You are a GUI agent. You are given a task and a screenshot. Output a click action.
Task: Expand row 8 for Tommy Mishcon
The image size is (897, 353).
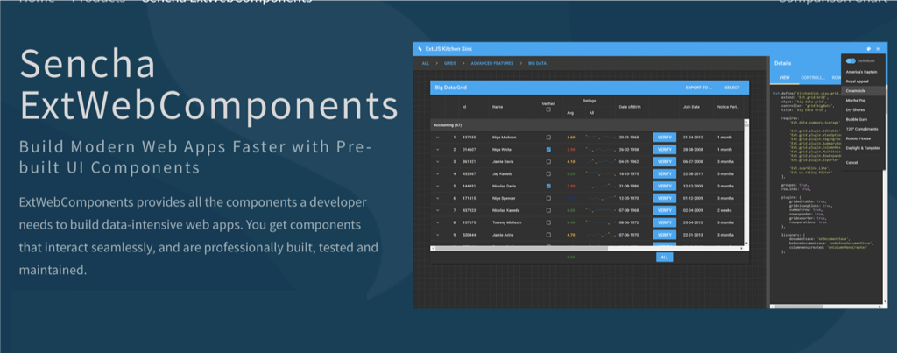438,222
